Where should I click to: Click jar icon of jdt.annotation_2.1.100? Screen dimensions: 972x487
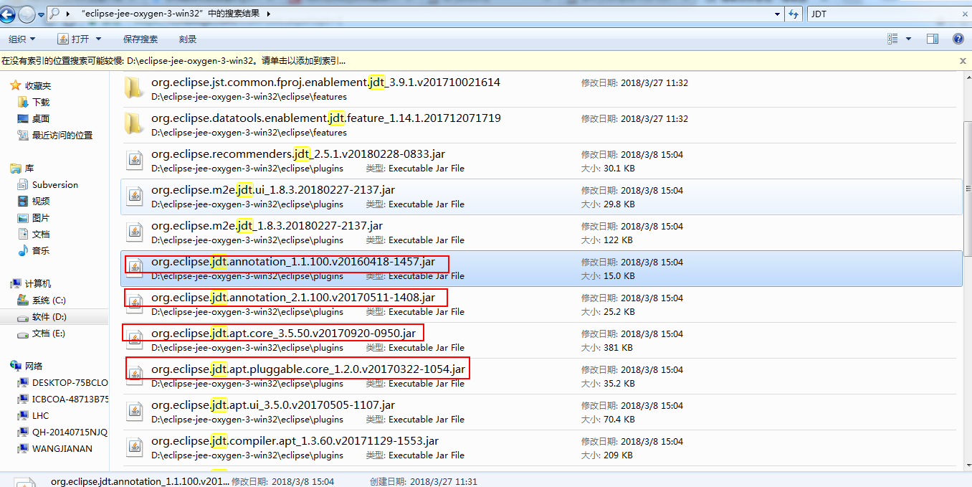(135, 303)
